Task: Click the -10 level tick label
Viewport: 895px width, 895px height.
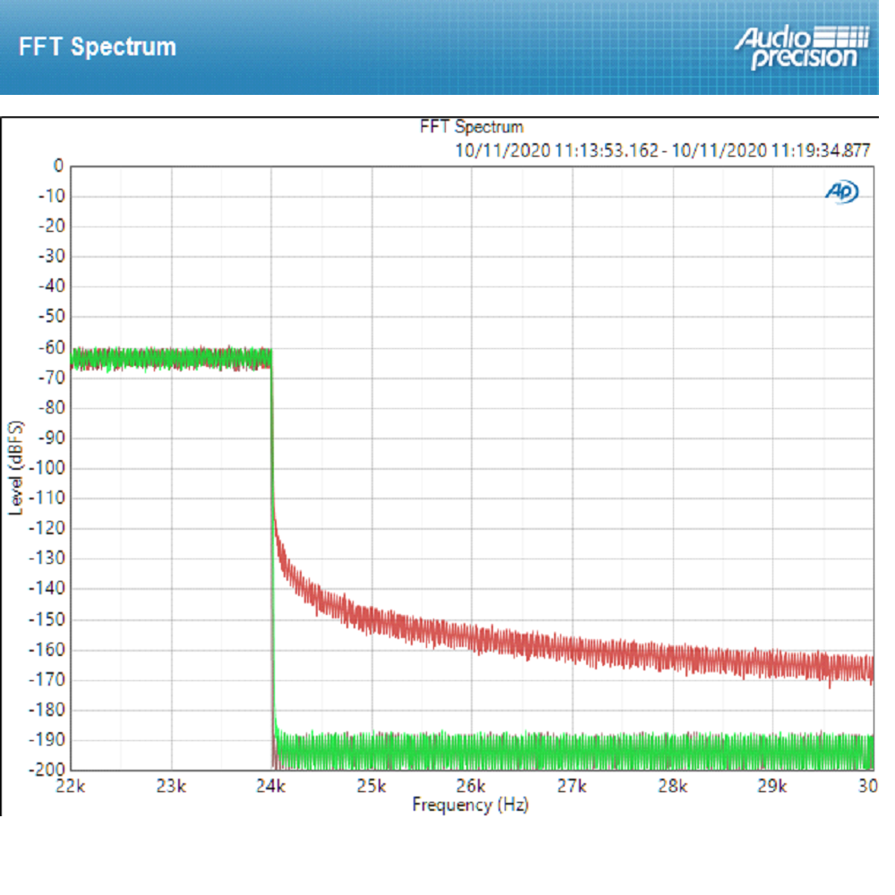Action: (51, 196)
